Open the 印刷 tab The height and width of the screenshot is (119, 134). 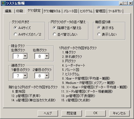pos(20,11)
